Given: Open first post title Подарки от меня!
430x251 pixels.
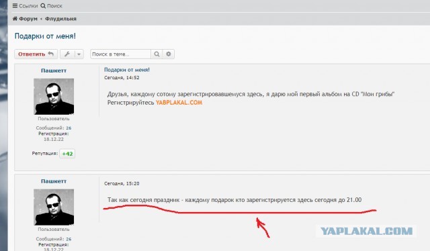Looking at the screenshot, I should (x=127, y=70).
